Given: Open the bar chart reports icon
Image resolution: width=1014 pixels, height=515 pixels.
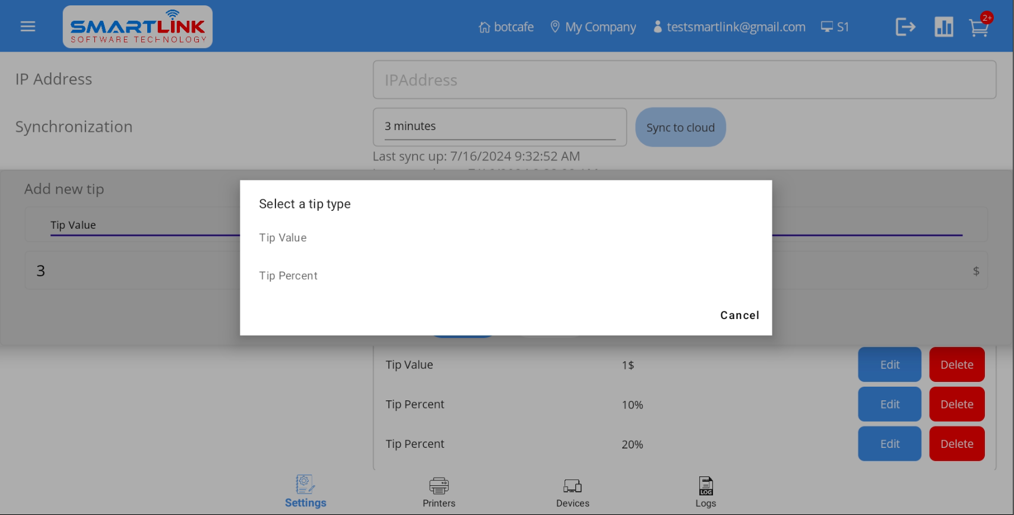Looking at the screenshot, I should (943, 27).
